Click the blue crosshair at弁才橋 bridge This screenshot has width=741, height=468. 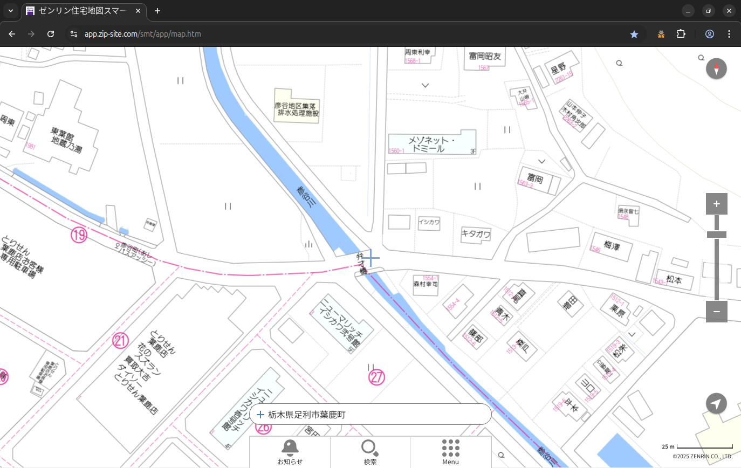[372, 258]
